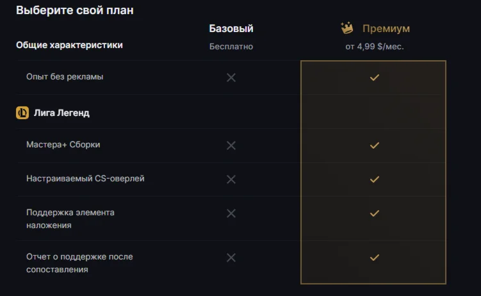This screenshot has height=296, width=481.
Task: Click the Общие характеристики section header
Action: [69, 45]
